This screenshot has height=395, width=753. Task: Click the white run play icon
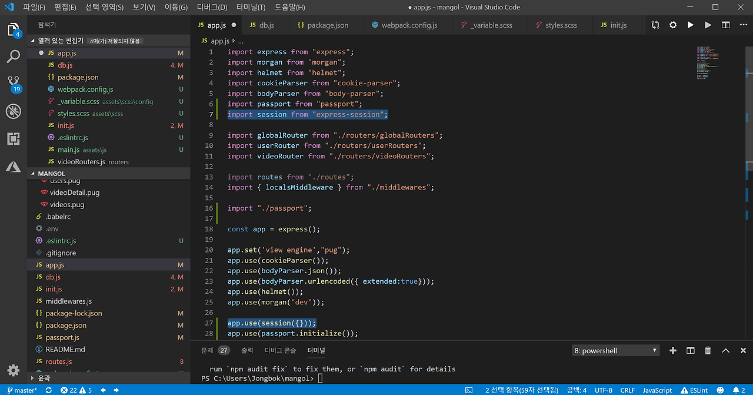[691, 25]
